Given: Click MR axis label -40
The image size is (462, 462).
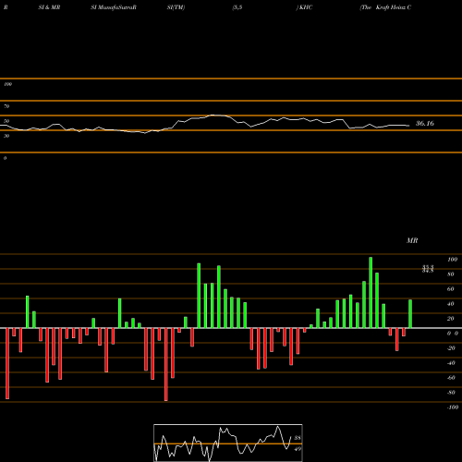Looking at the screenshot, I should (x=451, y=363).
